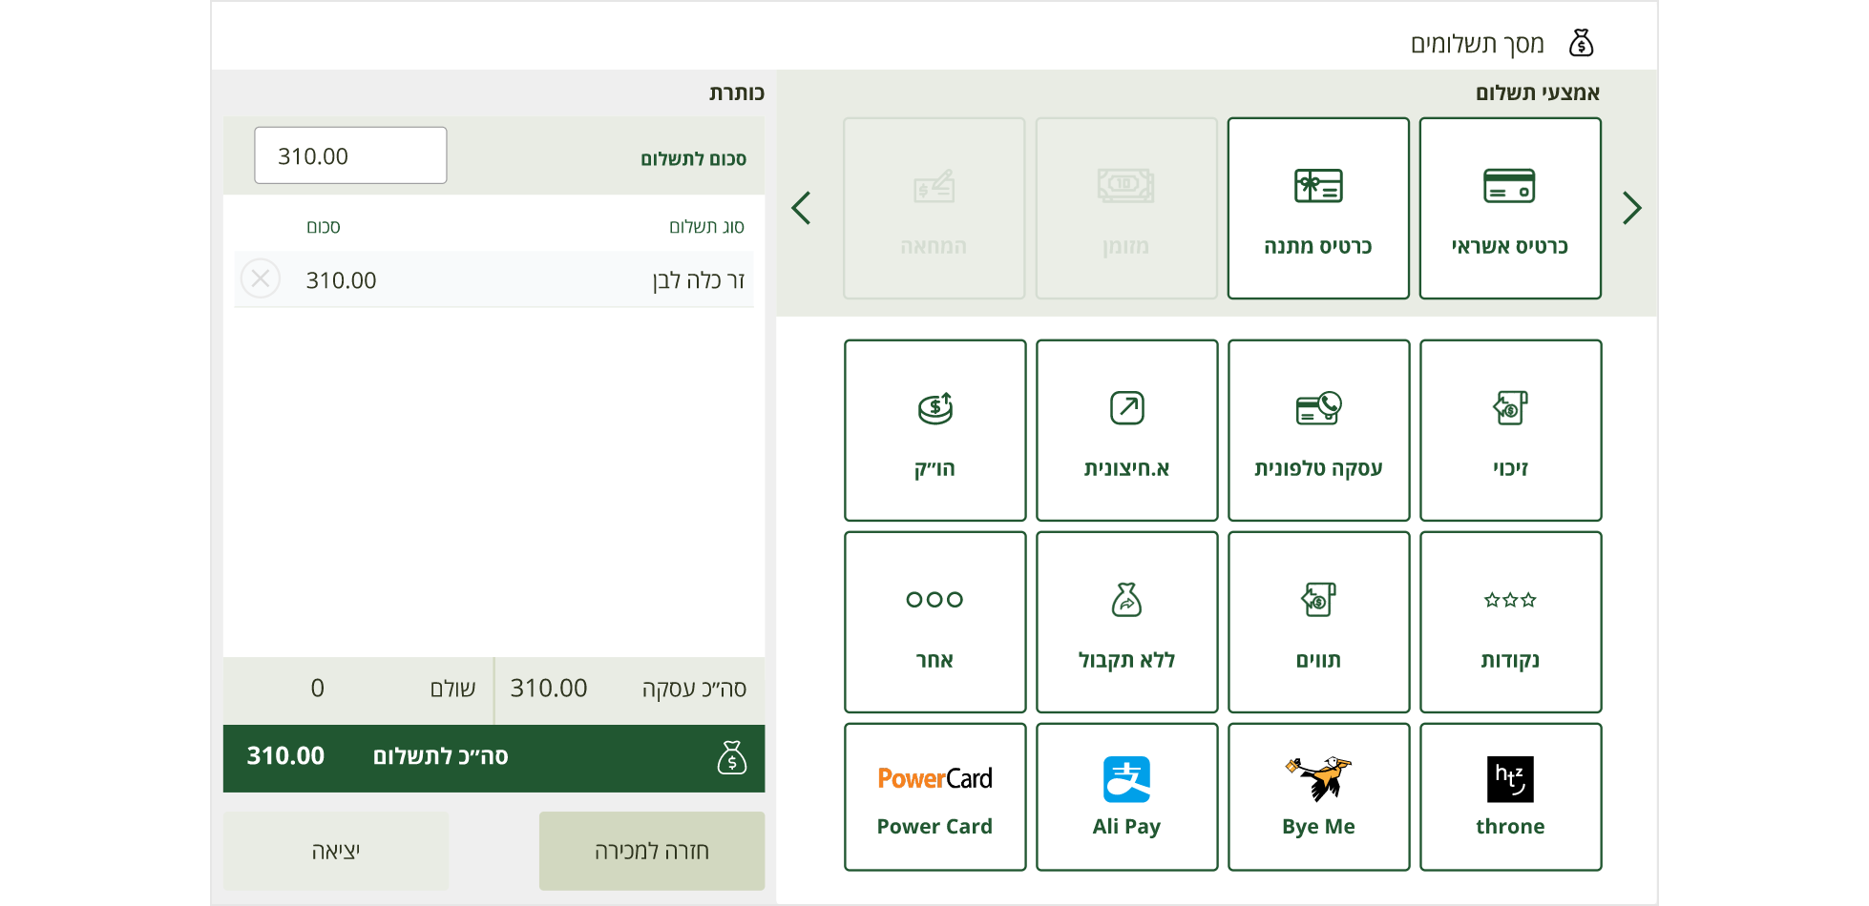Screen dimensions: 1869x906
Task: Select vouchers (תווים) payment tile
Action: [1318, 622]
